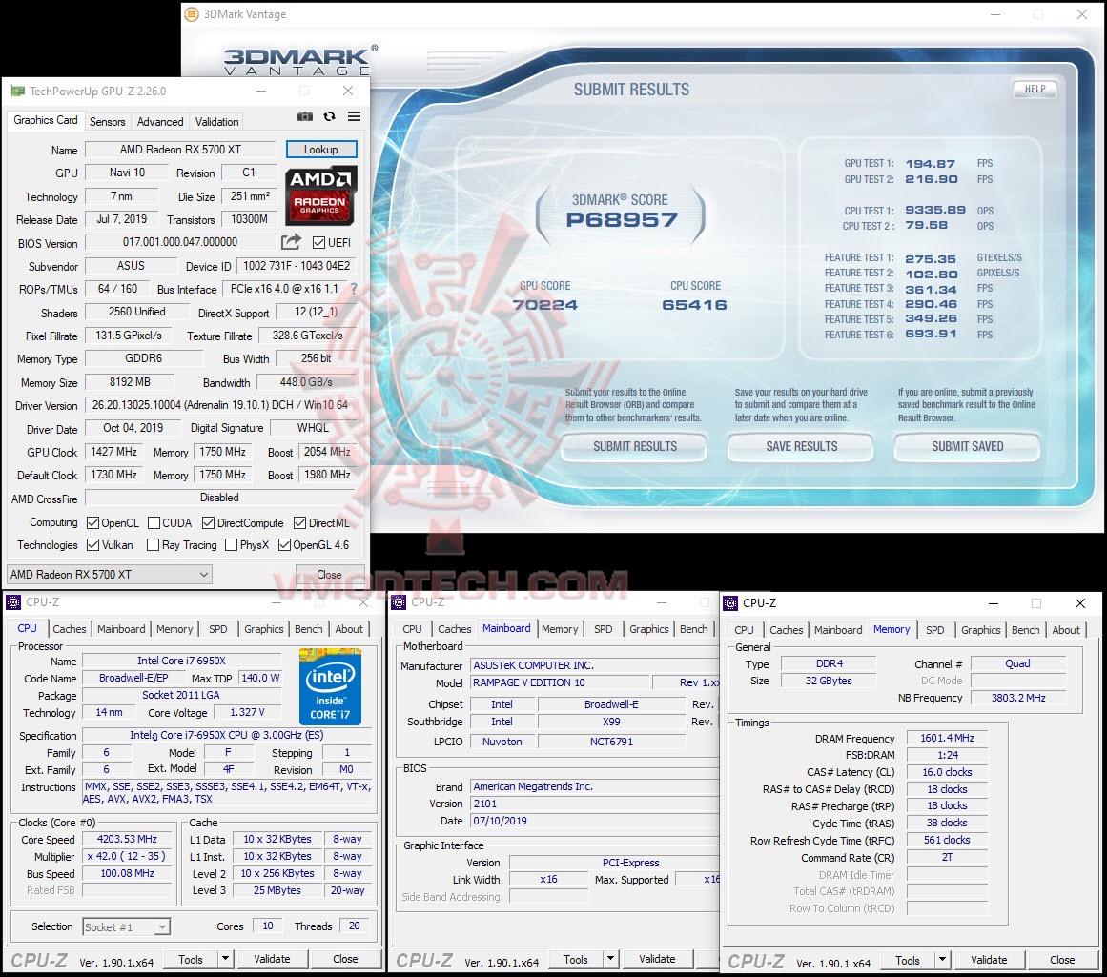The image size is (1107, 977).
Task: Open About tab in right CPU-Z window
Action: tap(1066, 630)
